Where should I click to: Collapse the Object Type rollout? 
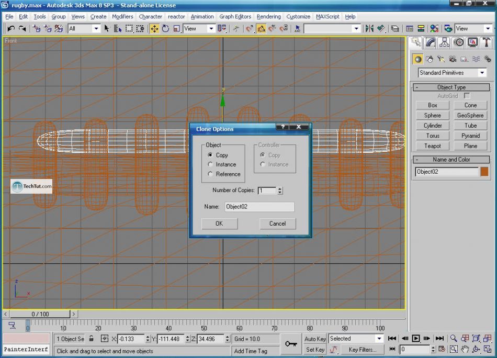coord(451,87)
